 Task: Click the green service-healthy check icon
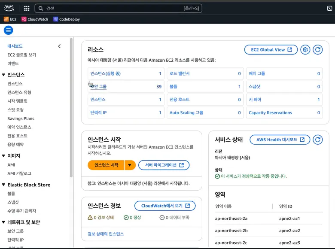[217, 176]
